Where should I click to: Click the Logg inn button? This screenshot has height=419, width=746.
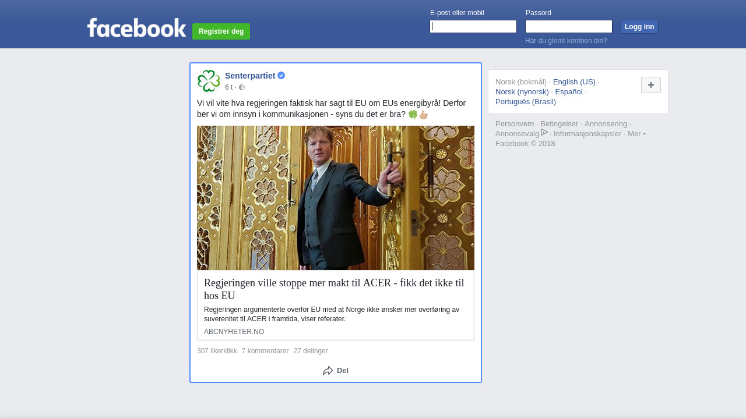point(639,27)
